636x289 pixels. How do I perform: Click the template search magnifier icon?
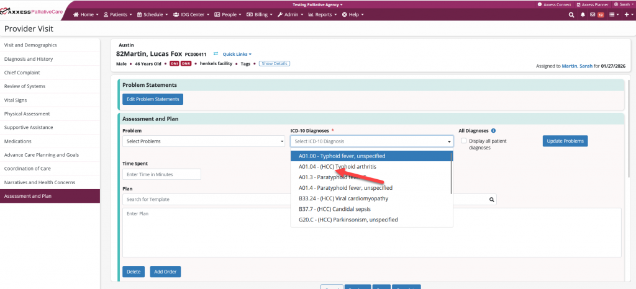point(491,200)
